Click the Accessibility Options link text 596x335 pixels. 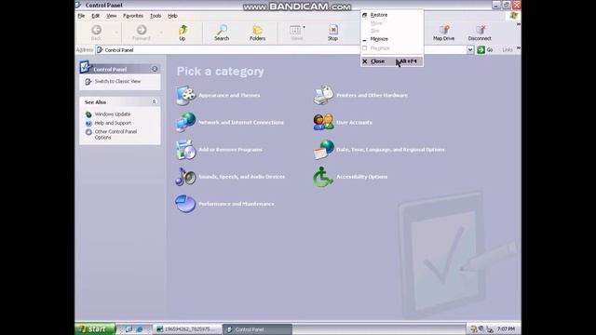click(362, 177)
